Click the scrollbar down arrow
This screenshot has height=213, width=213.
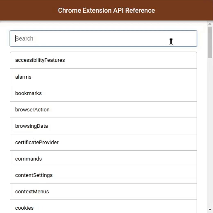pos(210,210)
